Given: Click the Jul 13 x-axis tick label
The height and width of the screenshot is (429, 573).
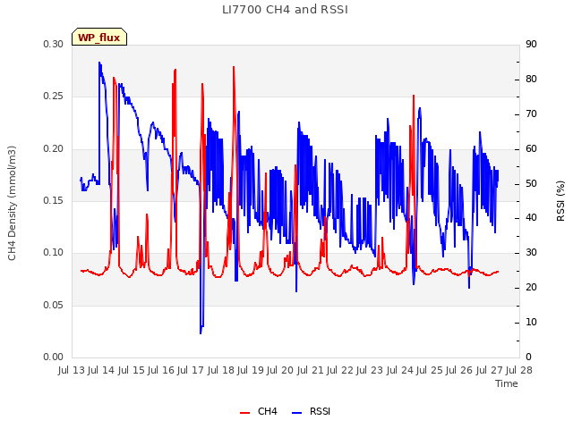Looking at the screenshot, I should coord(72,370).
